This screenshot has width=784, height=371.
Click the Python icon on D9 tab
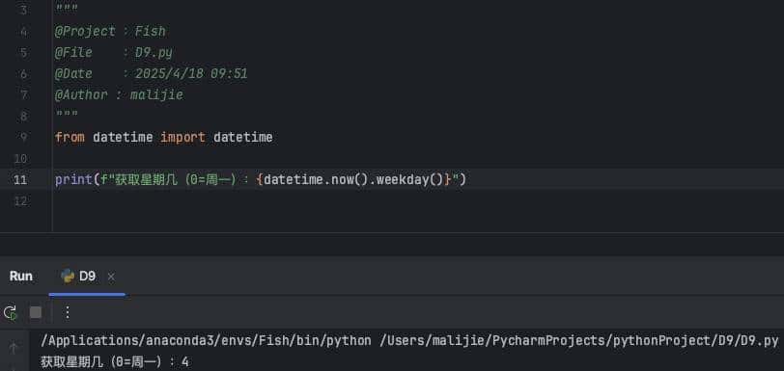click(x=67, y=277)
